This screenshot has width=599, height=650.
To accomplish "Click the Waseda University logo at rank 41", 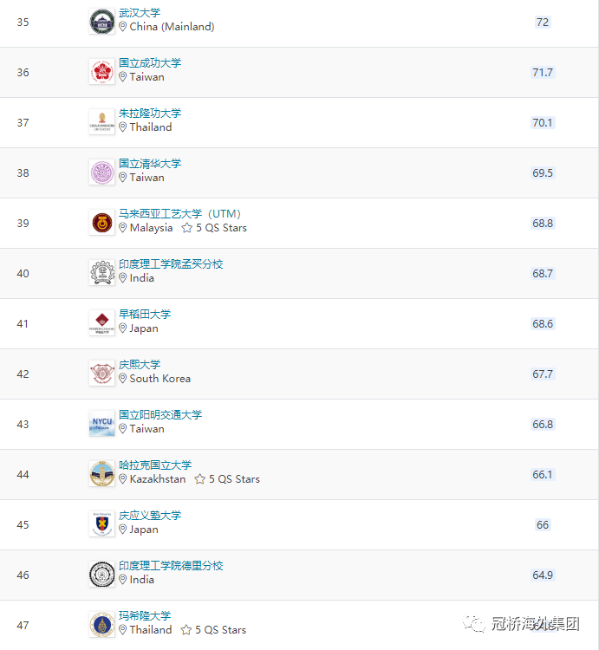I will point(102,323).
